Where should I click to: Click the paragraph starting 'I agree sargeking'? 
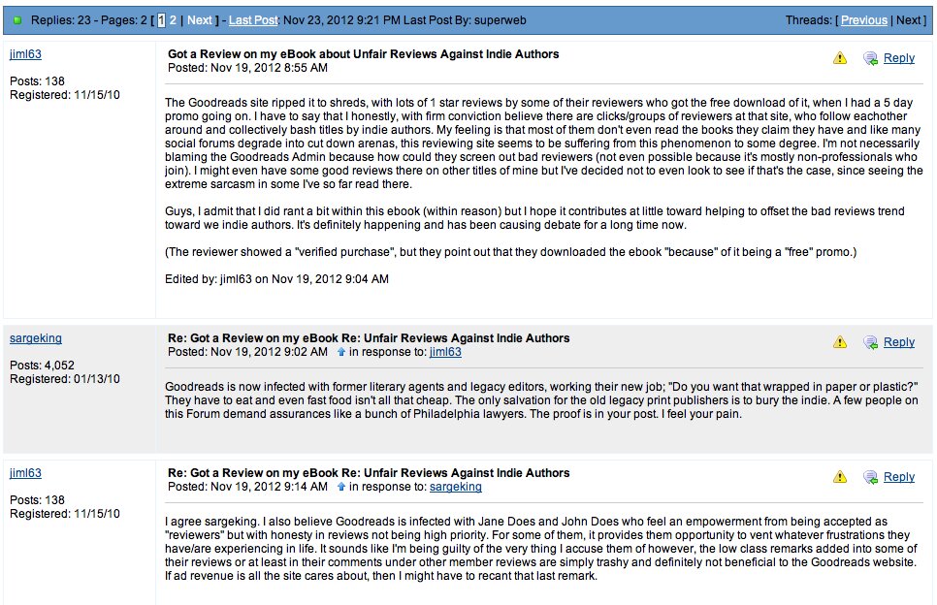[541, 549]
